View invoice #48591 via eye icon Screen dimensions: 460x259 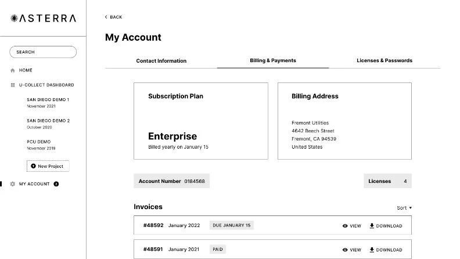pos(345,250)
